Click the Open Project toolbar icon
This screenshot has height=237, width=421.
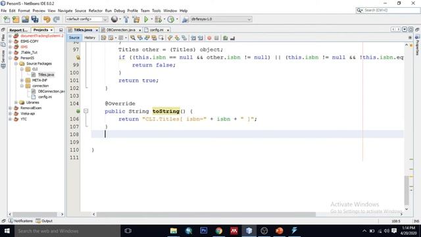click(x=25, y=19)
